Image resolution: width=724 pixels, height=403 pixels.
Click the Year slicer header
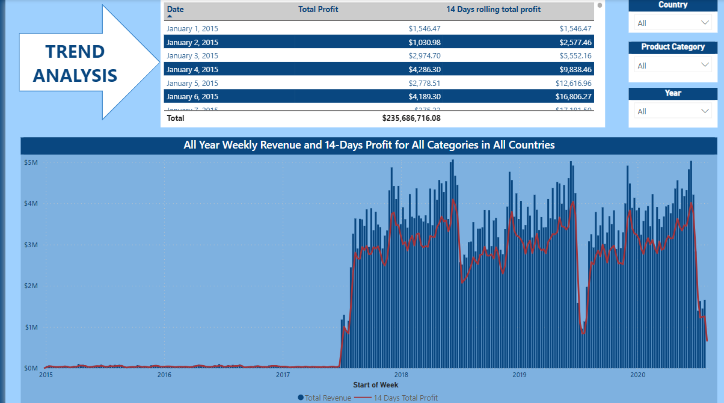pyautogui.click(x=673, y=93)
